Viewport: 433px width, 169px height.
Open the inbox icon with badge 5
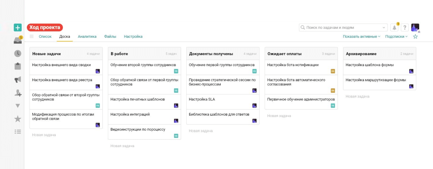point(18,40)
